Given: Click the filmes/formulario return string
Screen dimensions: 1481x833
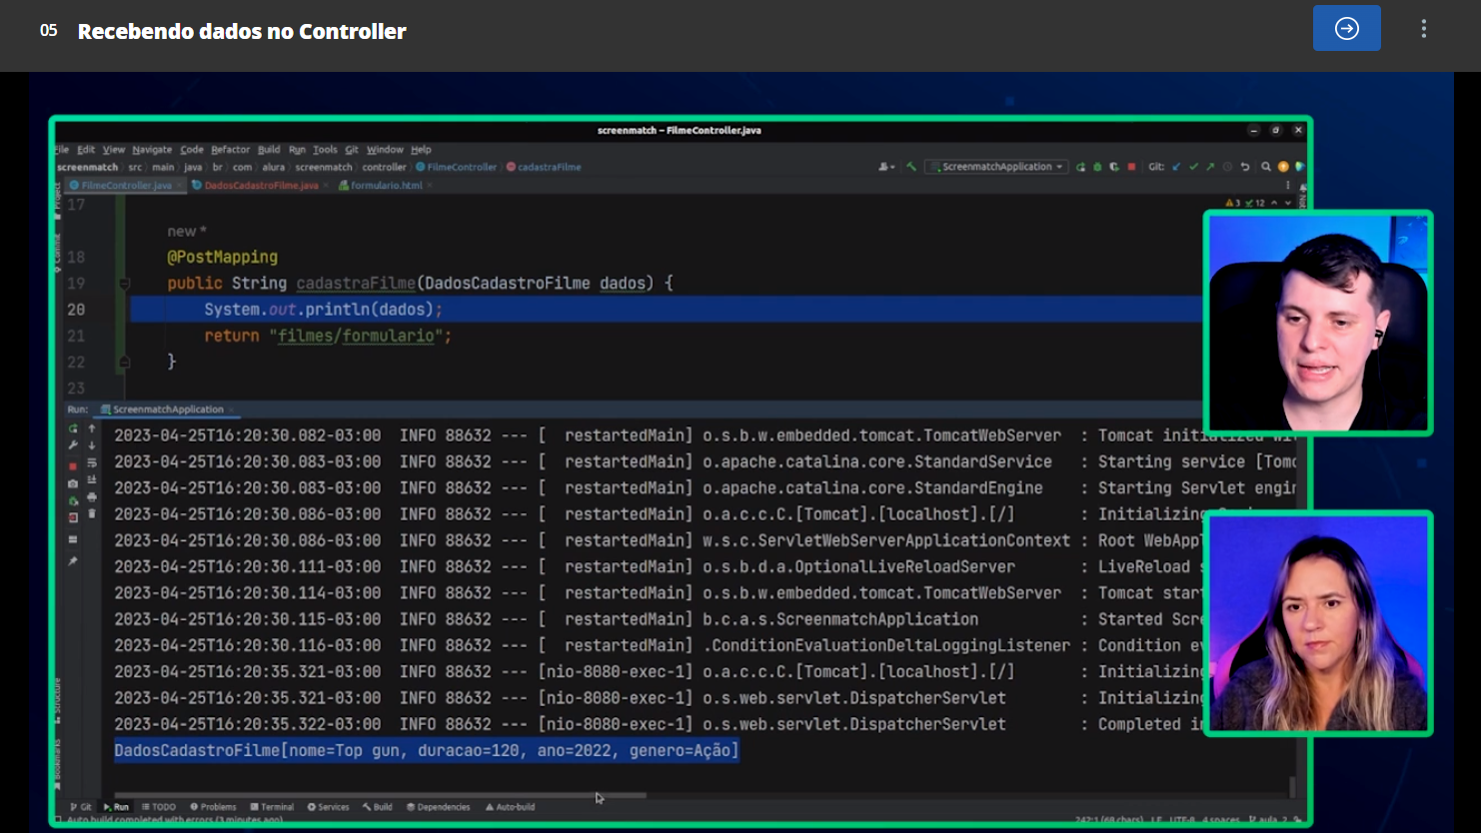Looking at the screenshot, I should (356, 336).
